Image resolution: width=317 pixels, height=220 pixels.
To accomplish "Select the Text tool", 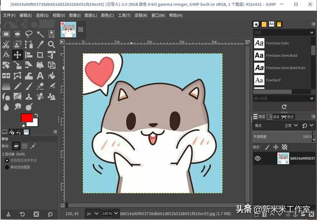I will click(x=40, y=76).
